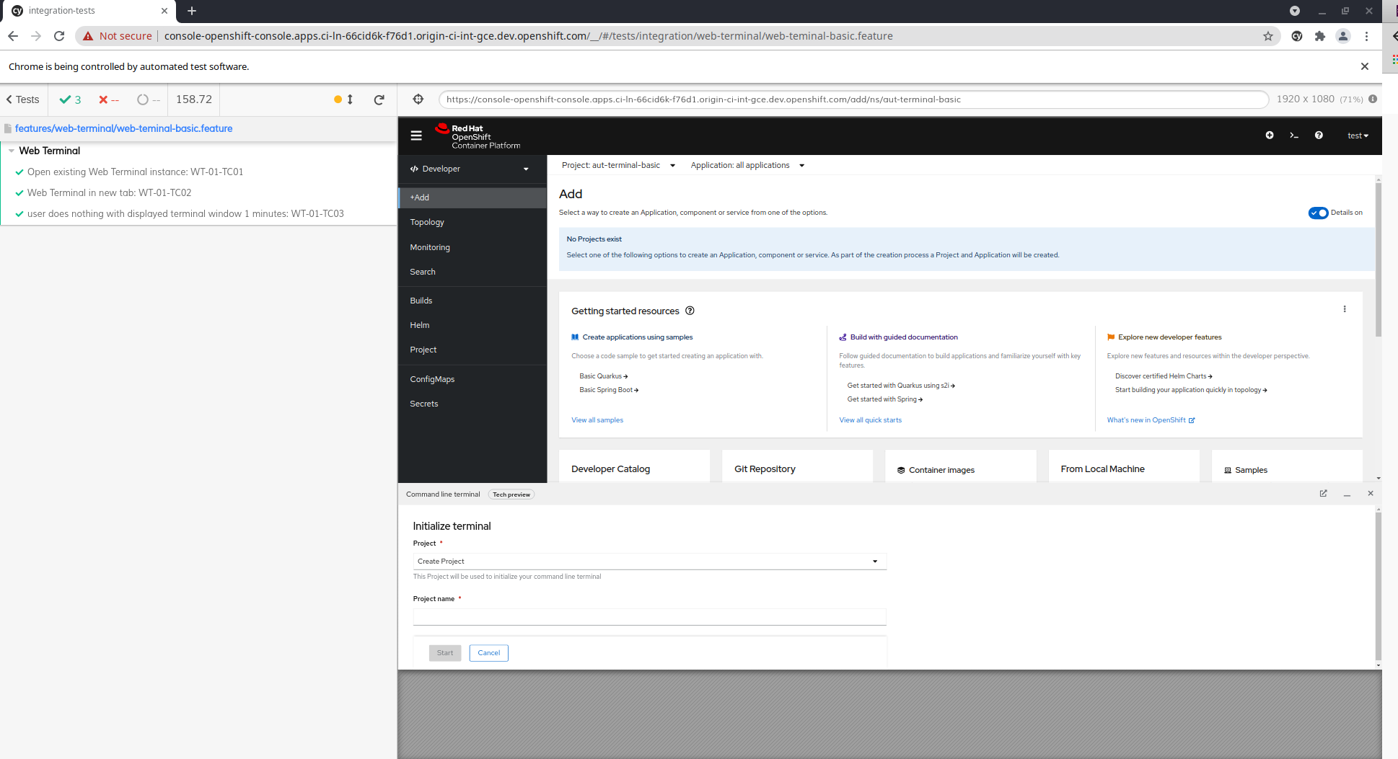The image size is (1398, 759).
Task: Open Discover certified Helm Charts link
Action: (x=1164, y=376)
